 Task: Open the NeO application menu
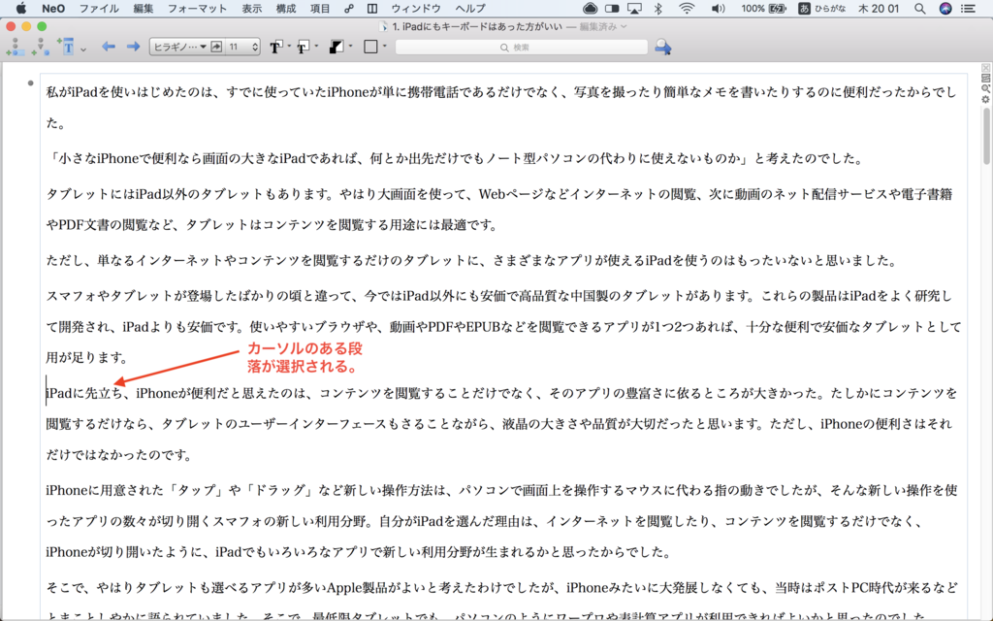(53, 8)
